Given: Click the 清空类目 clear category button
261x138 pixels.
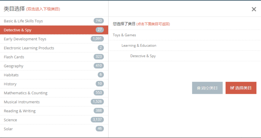Looking at the screenshot, I should coord(207,88).
